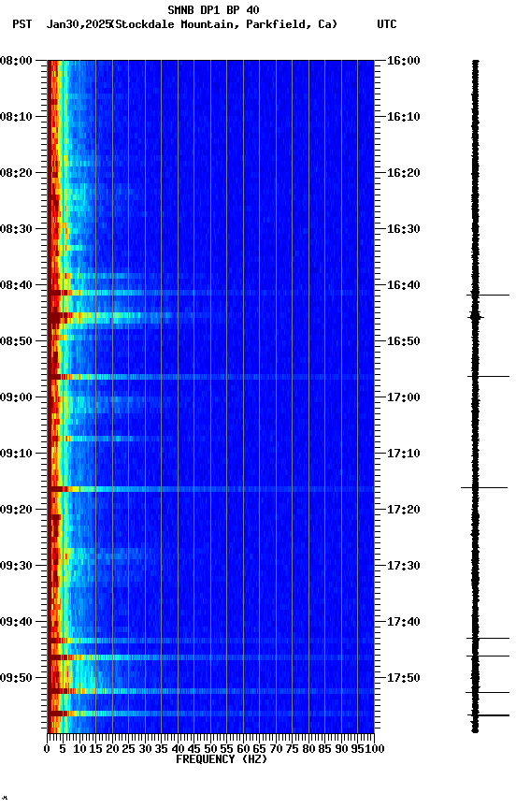
Task: Click the 09:40 PST time label
Action: pyautogui.click(x=16, y=622)
